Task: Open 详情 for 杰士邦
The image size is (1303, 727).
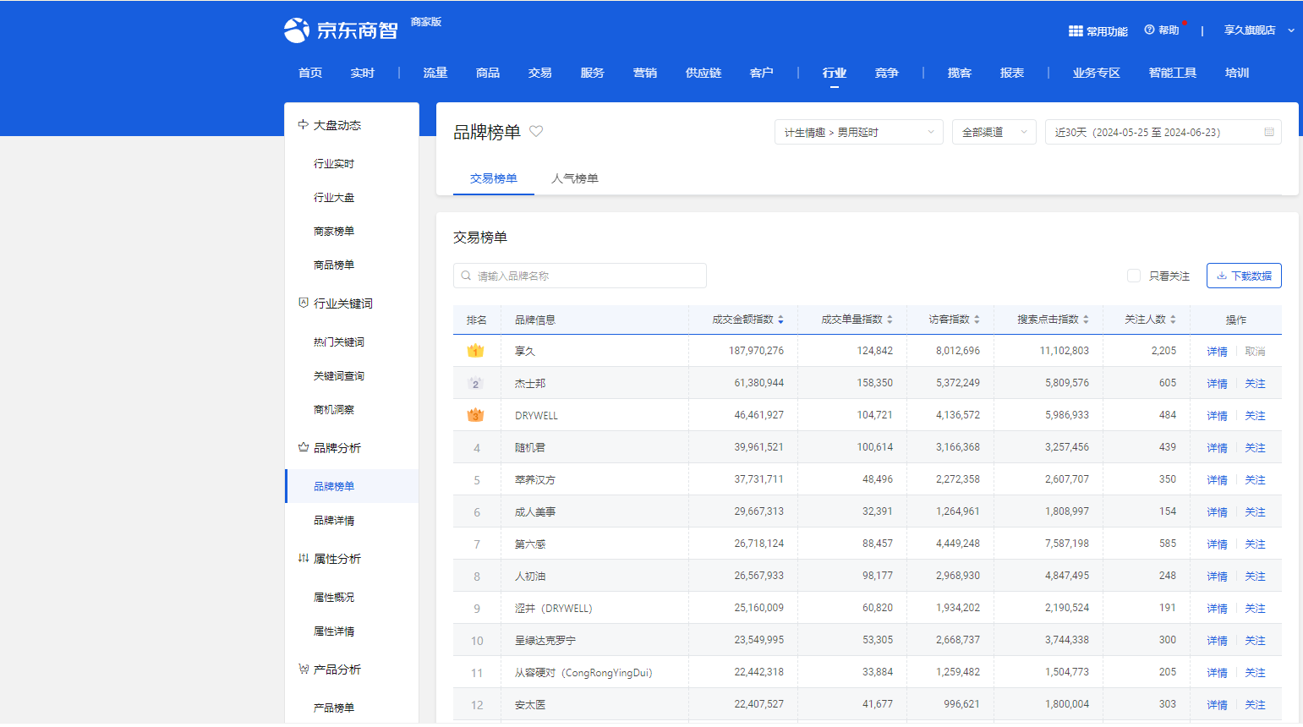Action: coord(1217,384)
